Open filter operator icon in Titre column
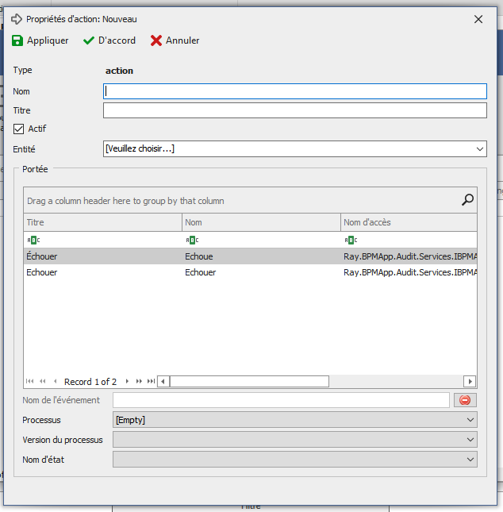The height and width of the screenshot is (512, 503). pyautogui.click(x=33, y=241)
